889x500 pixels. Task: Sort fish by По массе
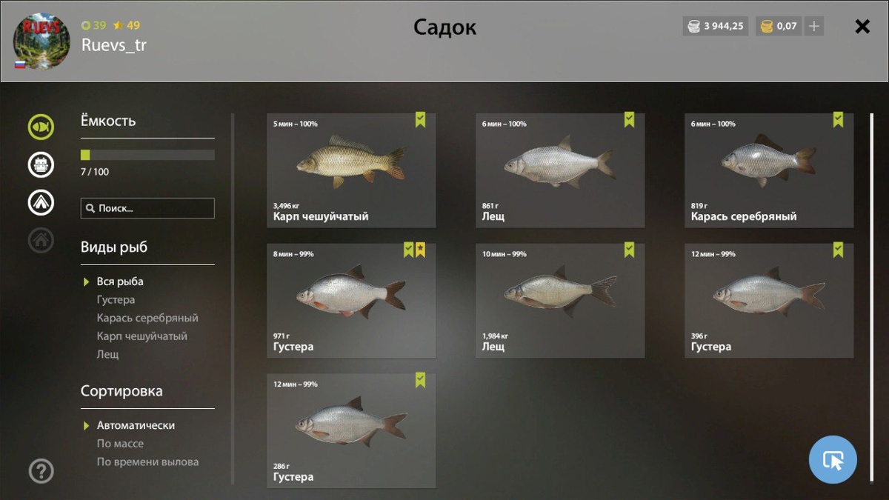click(x=120, y=444)
